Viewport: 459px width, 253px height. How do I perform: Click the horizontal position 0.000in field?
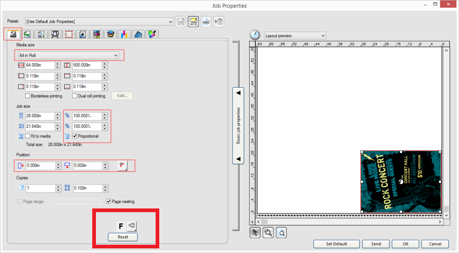tap(41, 165)
